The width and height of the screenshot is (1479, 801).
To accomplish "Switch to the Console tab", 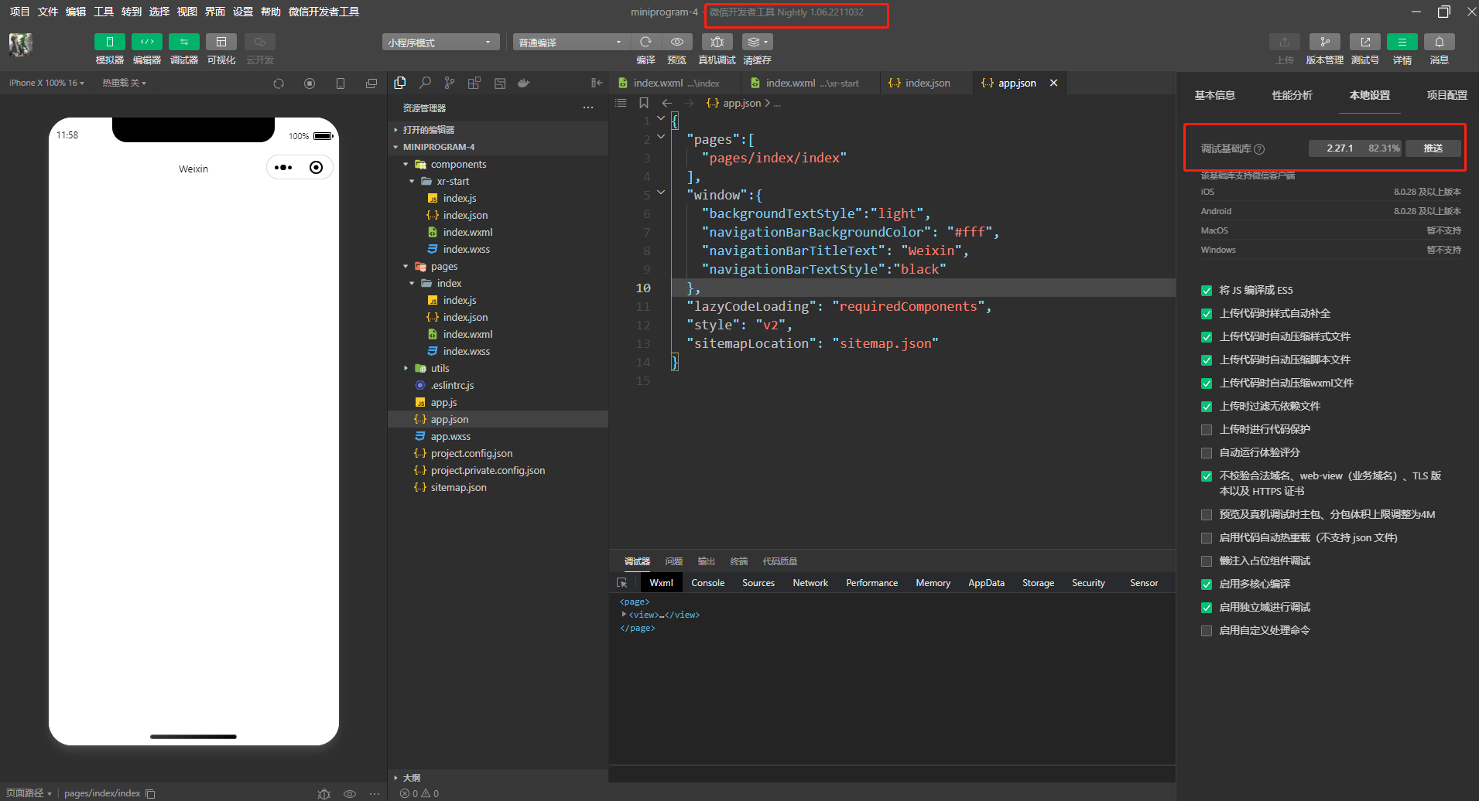I will coord(708,583).
